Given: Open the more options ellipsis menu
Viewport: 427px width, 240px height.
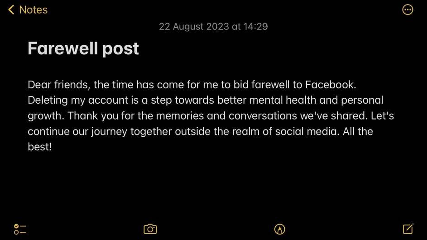Looking at the screenshot, I should click(408, 10).
